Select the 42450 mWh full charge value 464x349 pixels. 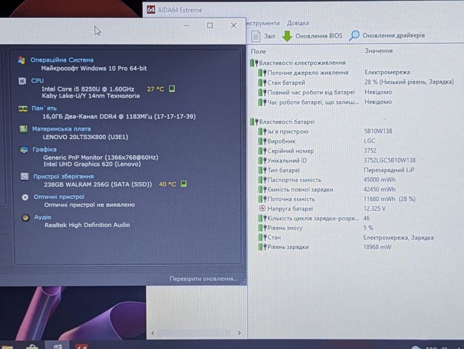[379, 189]
